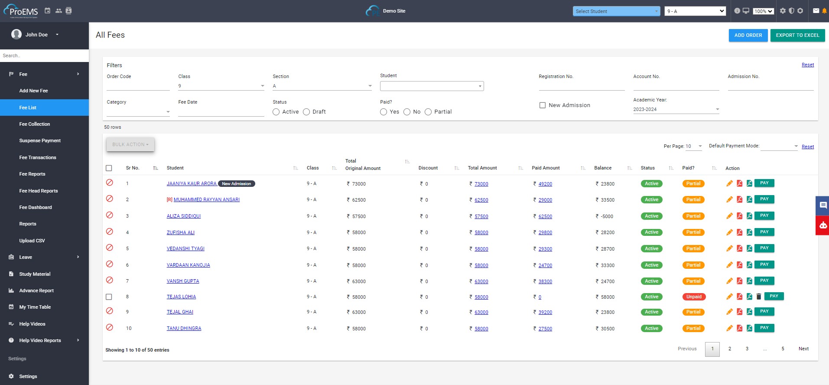The image size is (829, 385).
Task: Go to Fee Dashboard in sidebar
Action: coord(36,207)
